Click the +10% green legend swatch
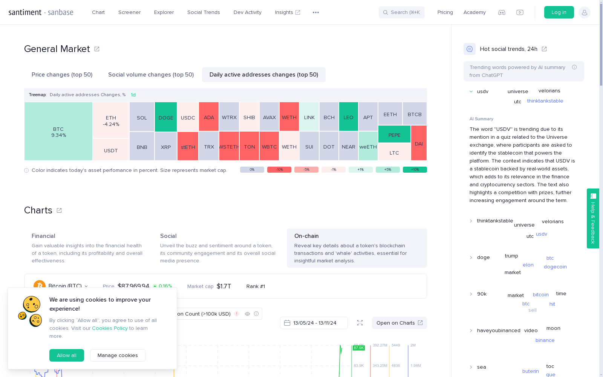The image size is (603, 377). tap(415, 170)
